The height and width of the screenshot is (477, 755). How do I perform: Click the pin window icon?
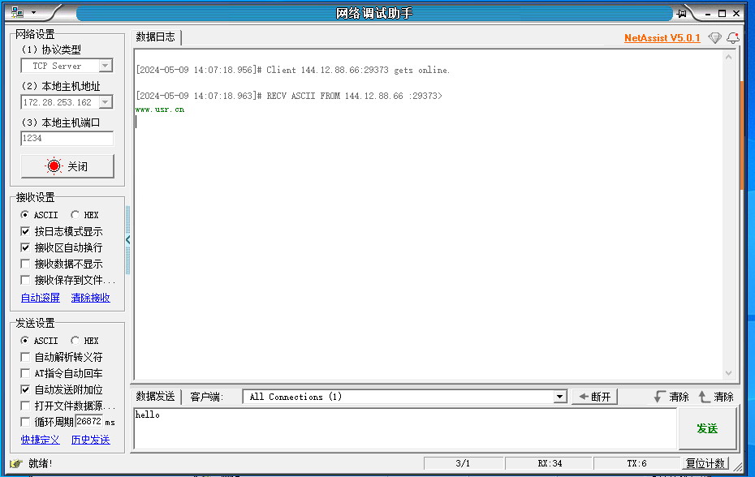pyautogui.click(x=681, y=14)
